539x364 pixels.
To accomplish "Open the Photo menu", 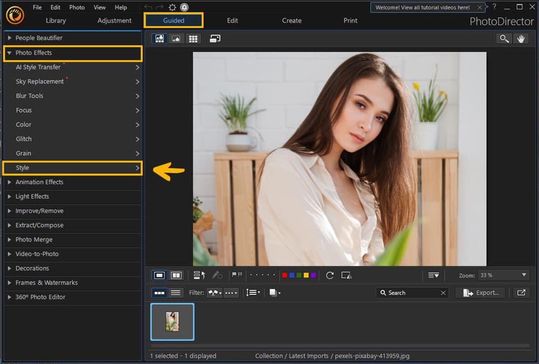I will point(77,7).
